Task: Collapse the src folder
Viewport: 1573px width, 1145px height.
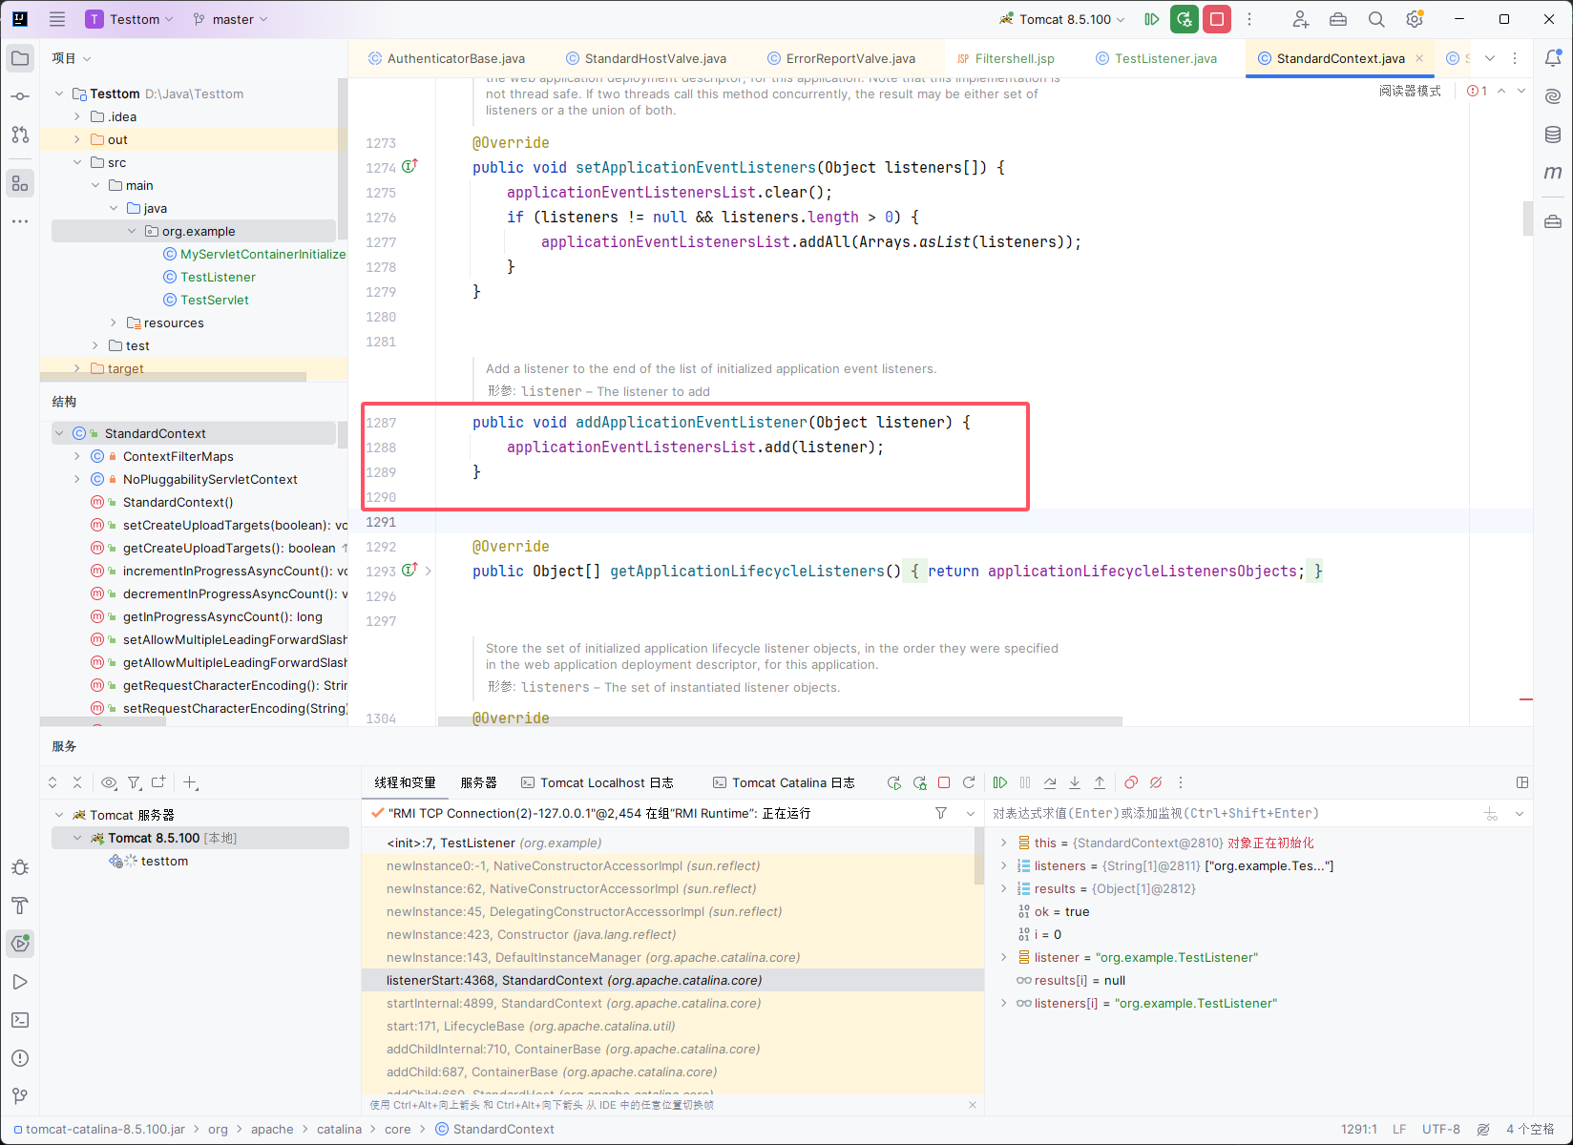Action: pos(77,162)
